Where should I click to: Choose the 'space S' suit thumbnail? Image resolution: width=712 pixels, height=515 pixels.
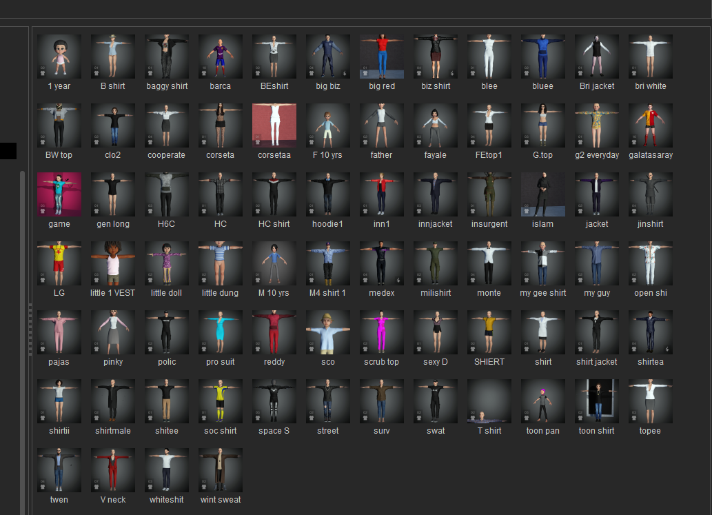coord(274,401)
